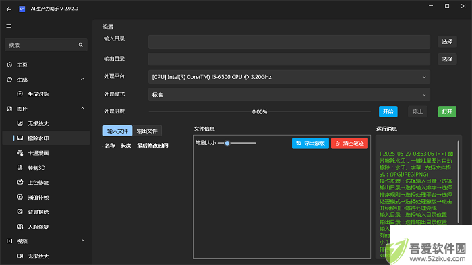Click the 输出目录 text field

[289, 59]
